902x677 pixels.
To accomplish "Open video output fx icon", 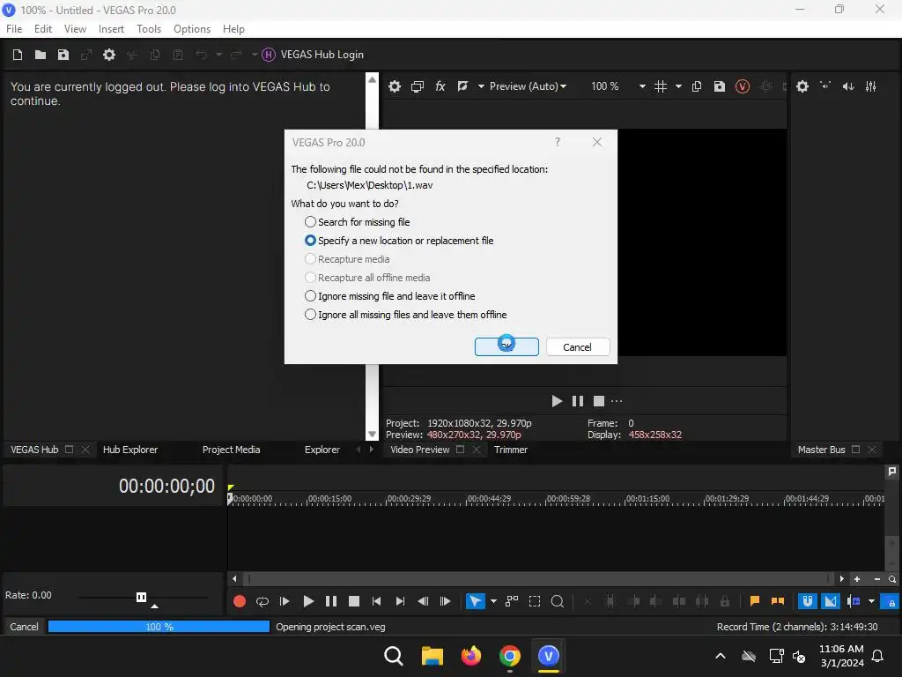I will click(x=440, y=86).
